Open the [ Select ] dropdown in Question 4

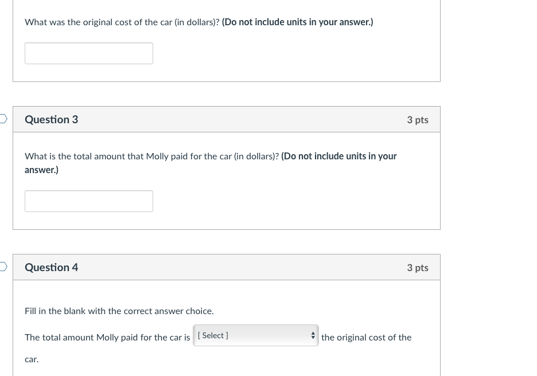255,335
